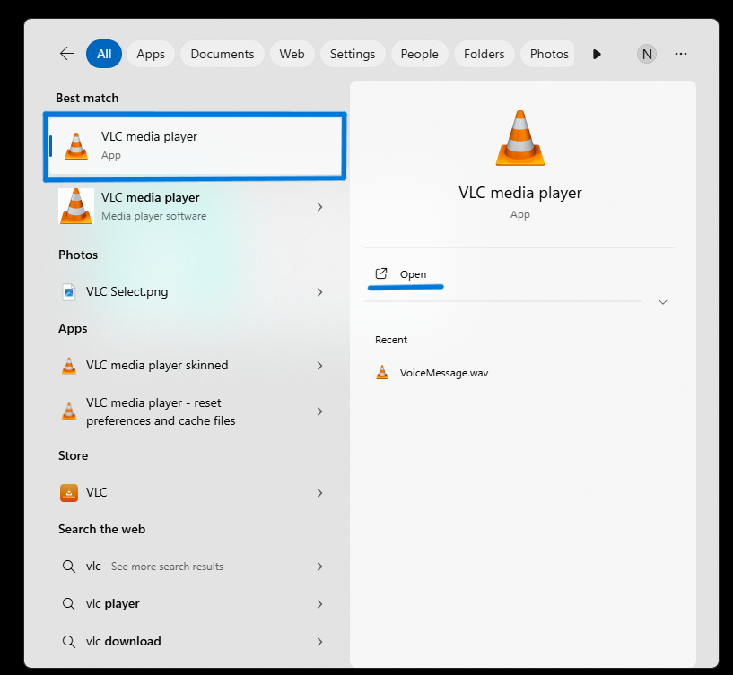The height and width of the screenshot is (675, 733).
Task: Open VLC media player best match app
Action: 195,146
